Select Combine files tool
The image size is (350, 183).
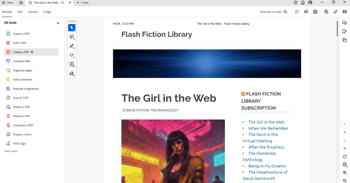31,61
